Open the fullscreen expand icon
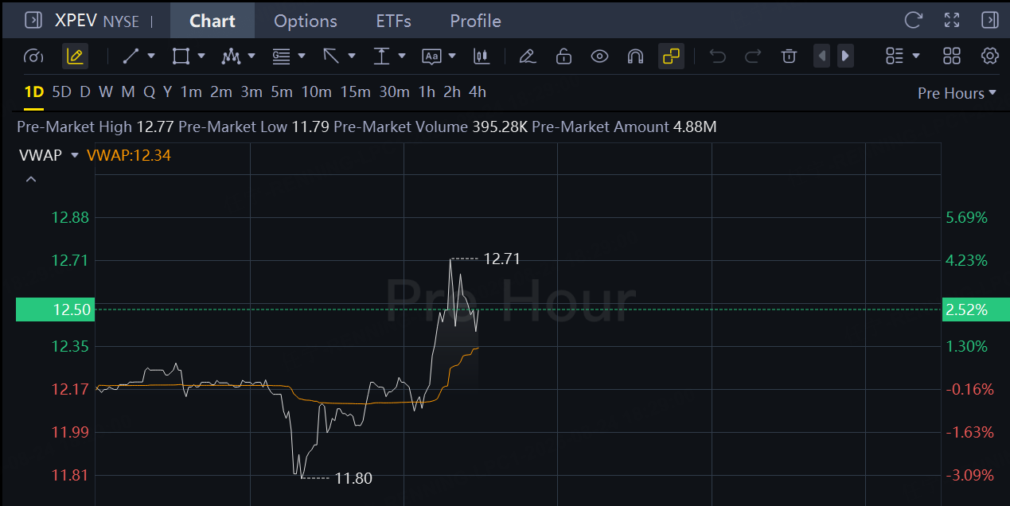Viewport: 1010px width, 506px height. [x=951, y=20]
